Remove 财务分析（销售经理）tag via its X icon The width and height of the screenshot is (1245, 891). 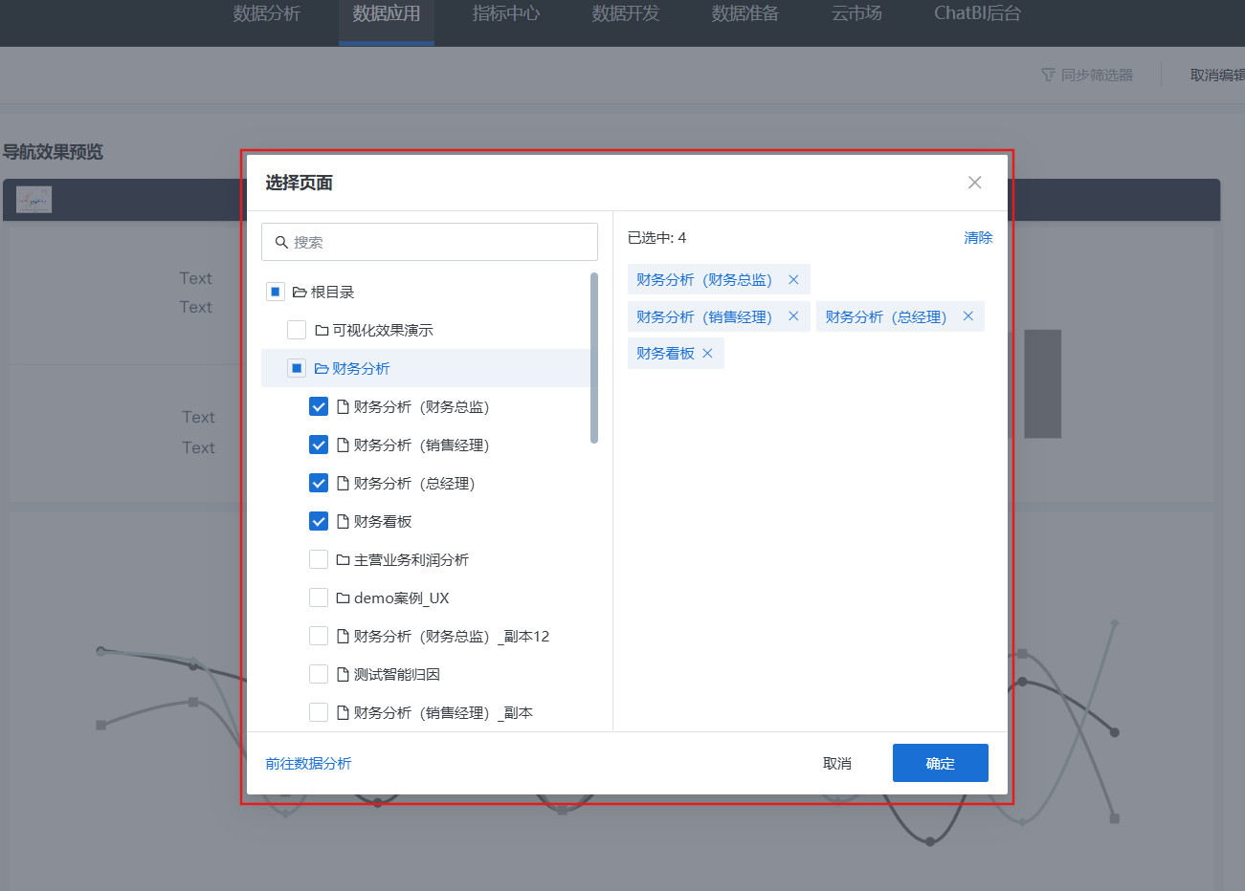pos(793,316)
